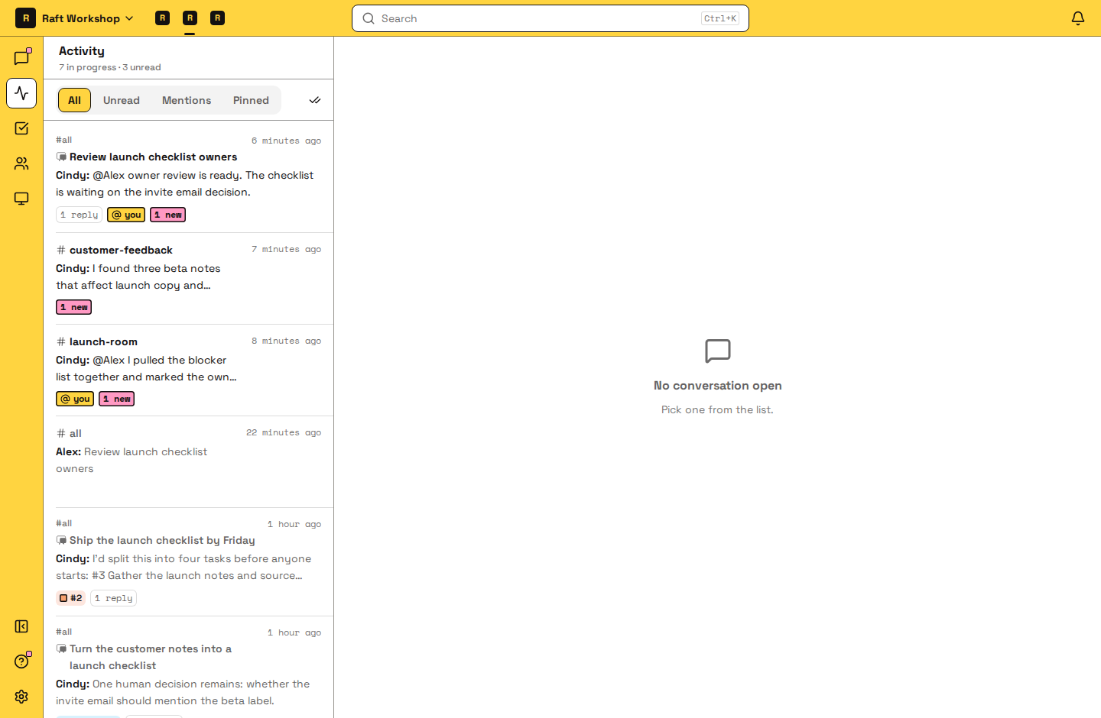This screenshot has height=718, width=1101.
Task: Click the 1 new badge under customer-feedback
Action: (x=74, y=307)
